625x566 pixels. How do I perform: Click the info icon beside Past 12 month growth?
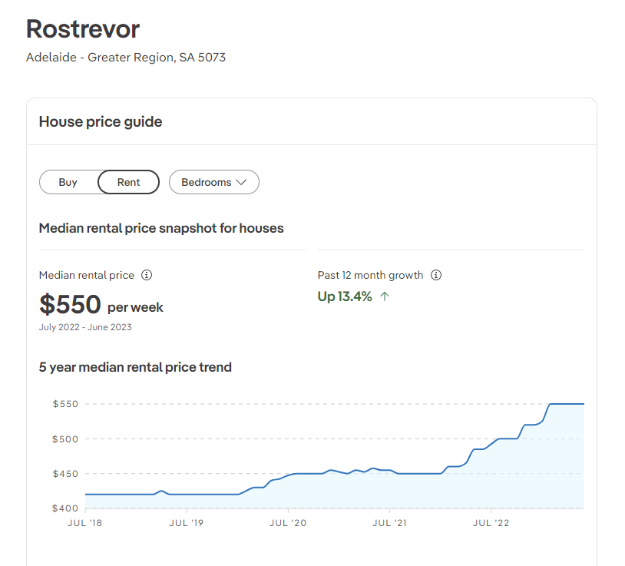pos(436,275)
